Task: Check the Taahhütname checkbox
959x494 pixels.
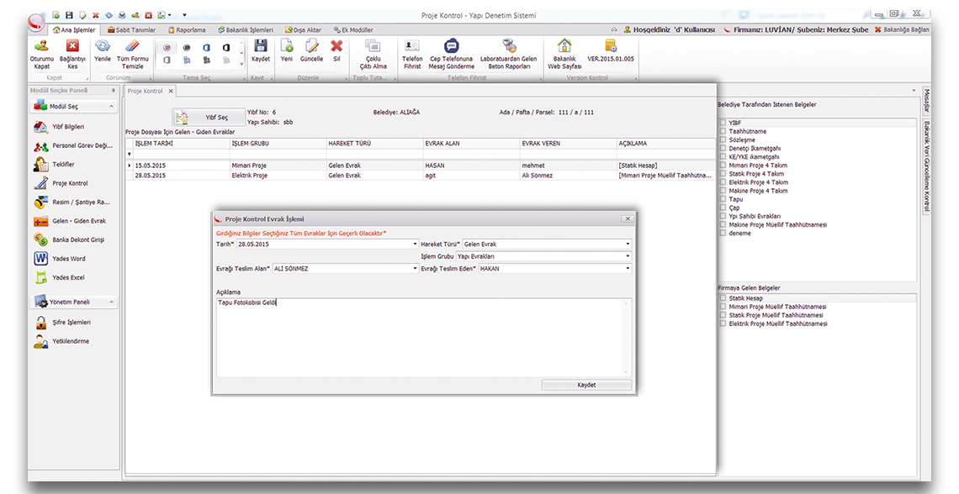Action: pos(723,132)
